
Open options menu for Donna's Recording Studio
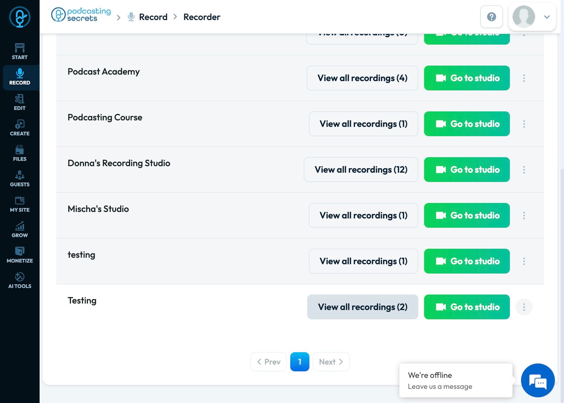tap(524, 170)
